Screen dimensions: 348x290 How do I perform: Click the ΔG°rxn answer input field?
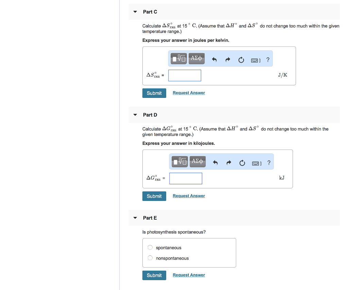pos(186,178)
